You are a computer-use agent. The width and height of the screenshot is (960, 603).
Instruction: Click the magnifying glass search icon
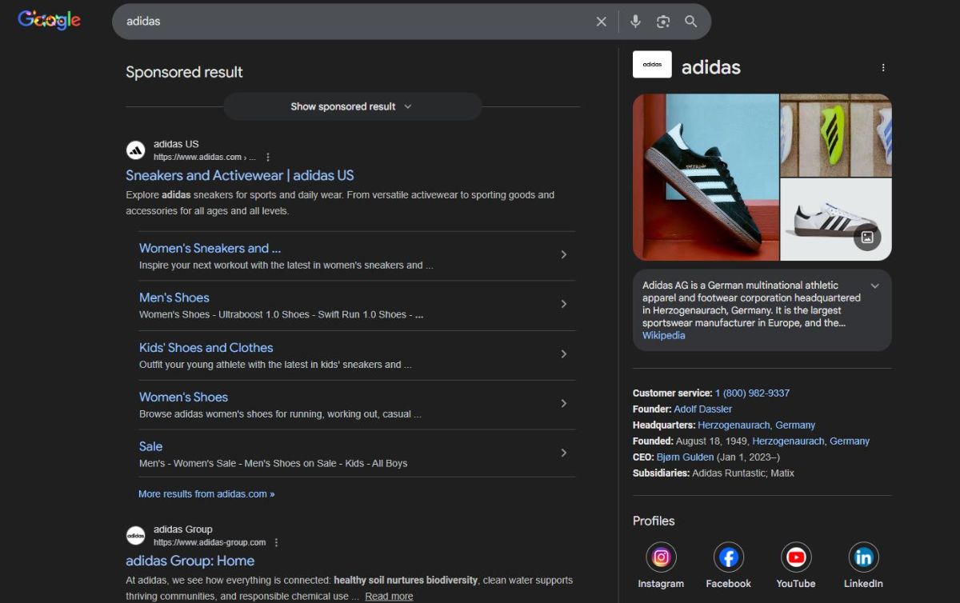[691, 22]
